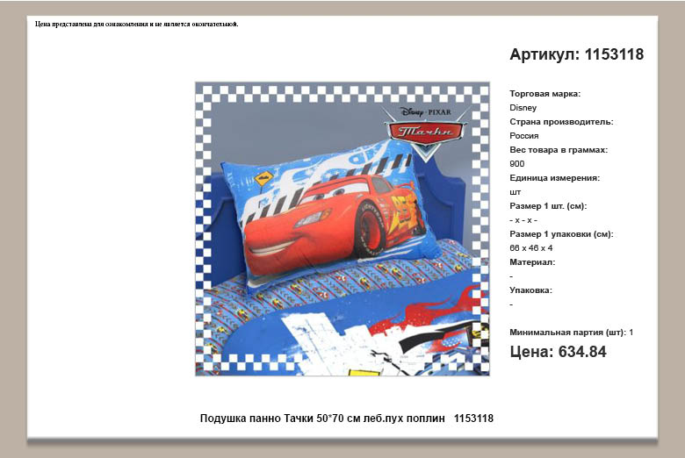Click the 'Страна производитель:' label
Screen dimensions: 685x458
click(x=561, y=122)
